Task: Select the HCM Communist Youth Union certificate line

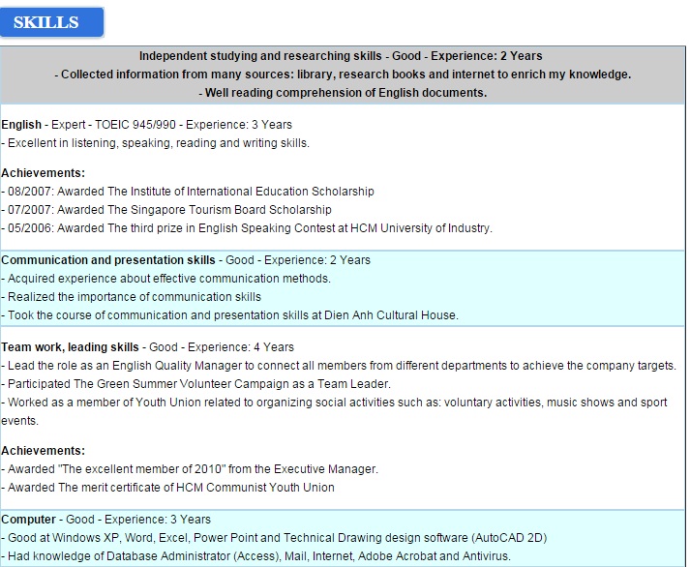Action: pyautogui.click(x=167, y=488)
